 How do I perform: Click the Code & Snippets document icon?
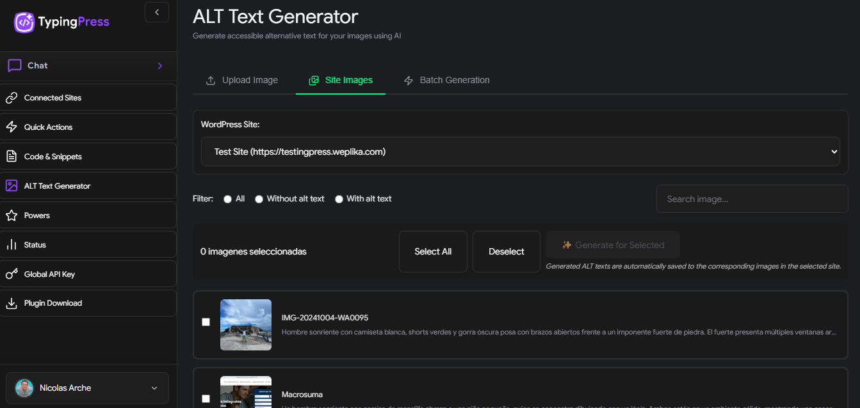click(x=12, y=157)
